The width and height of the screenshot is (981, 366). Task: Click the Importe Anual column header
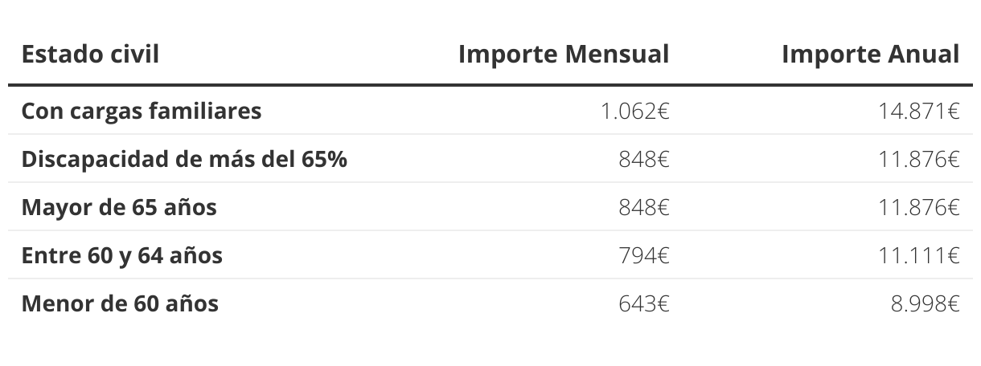tap(871, 54)
